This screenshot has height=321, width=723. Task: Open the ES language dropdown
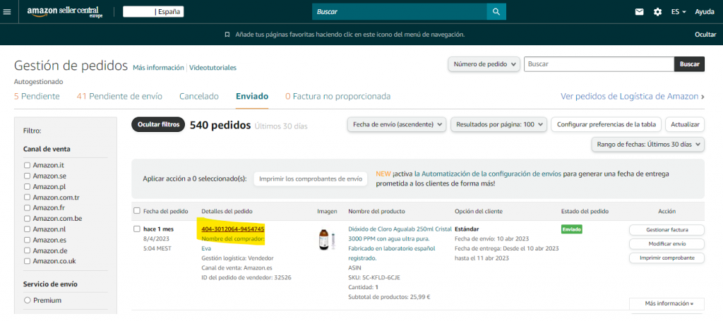click(x=679, y=12)
